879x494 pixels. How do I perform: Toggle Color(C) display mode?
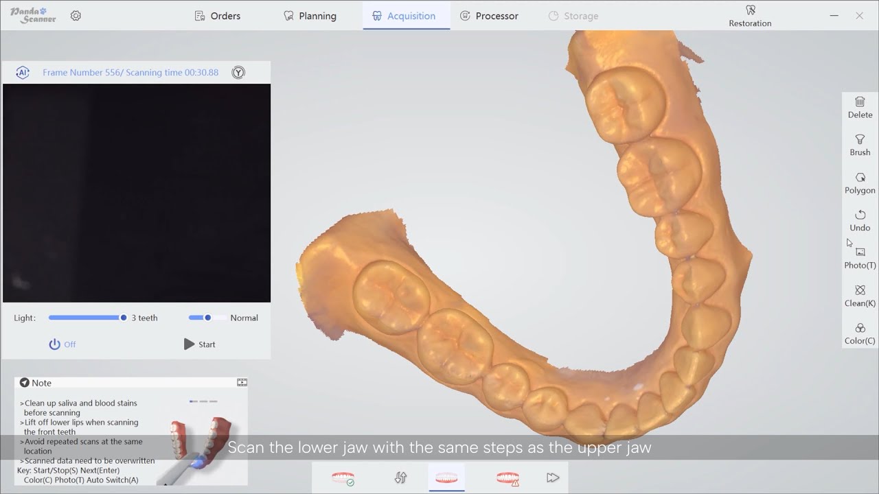(x=860, y=333)
